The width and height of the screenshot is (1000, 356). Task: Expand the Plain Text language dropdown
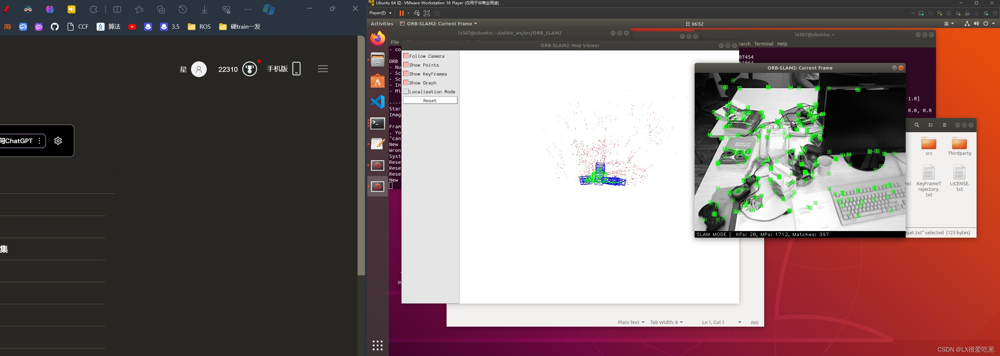pyautogui.click(x=631, y=322)
